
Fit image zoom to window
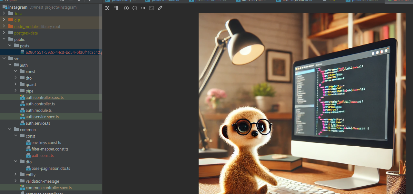click(x=152, y=8)
